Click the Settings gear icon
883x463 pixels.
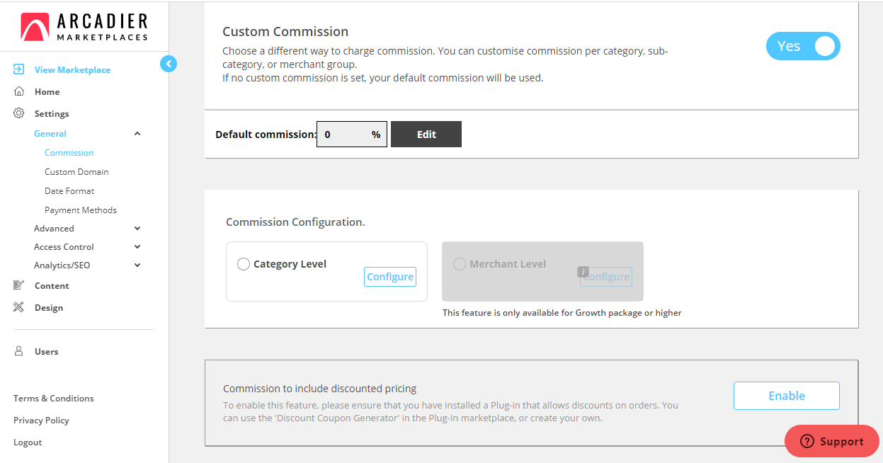tap(19, 113)
